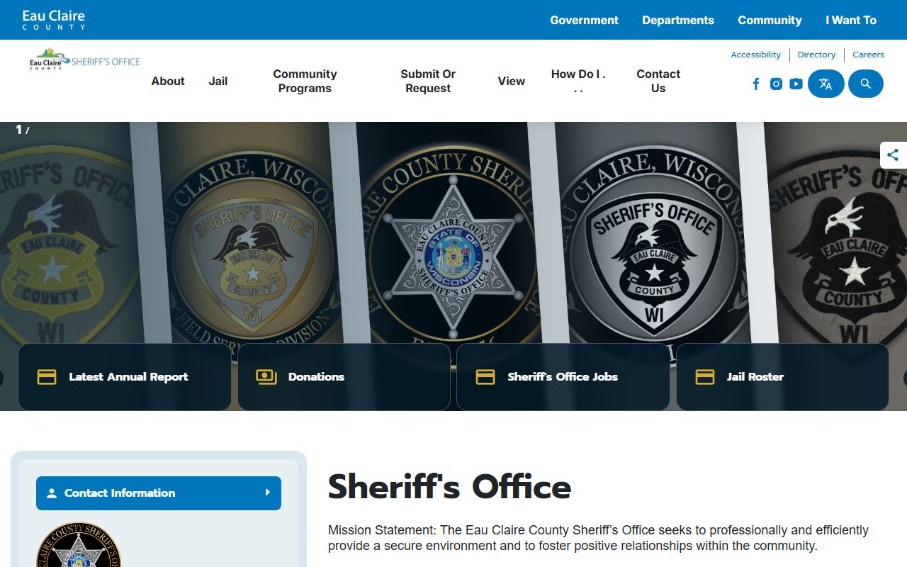Open the Instagram social icon
Viewport: 907px width, 567px height.
pos(776,84)
